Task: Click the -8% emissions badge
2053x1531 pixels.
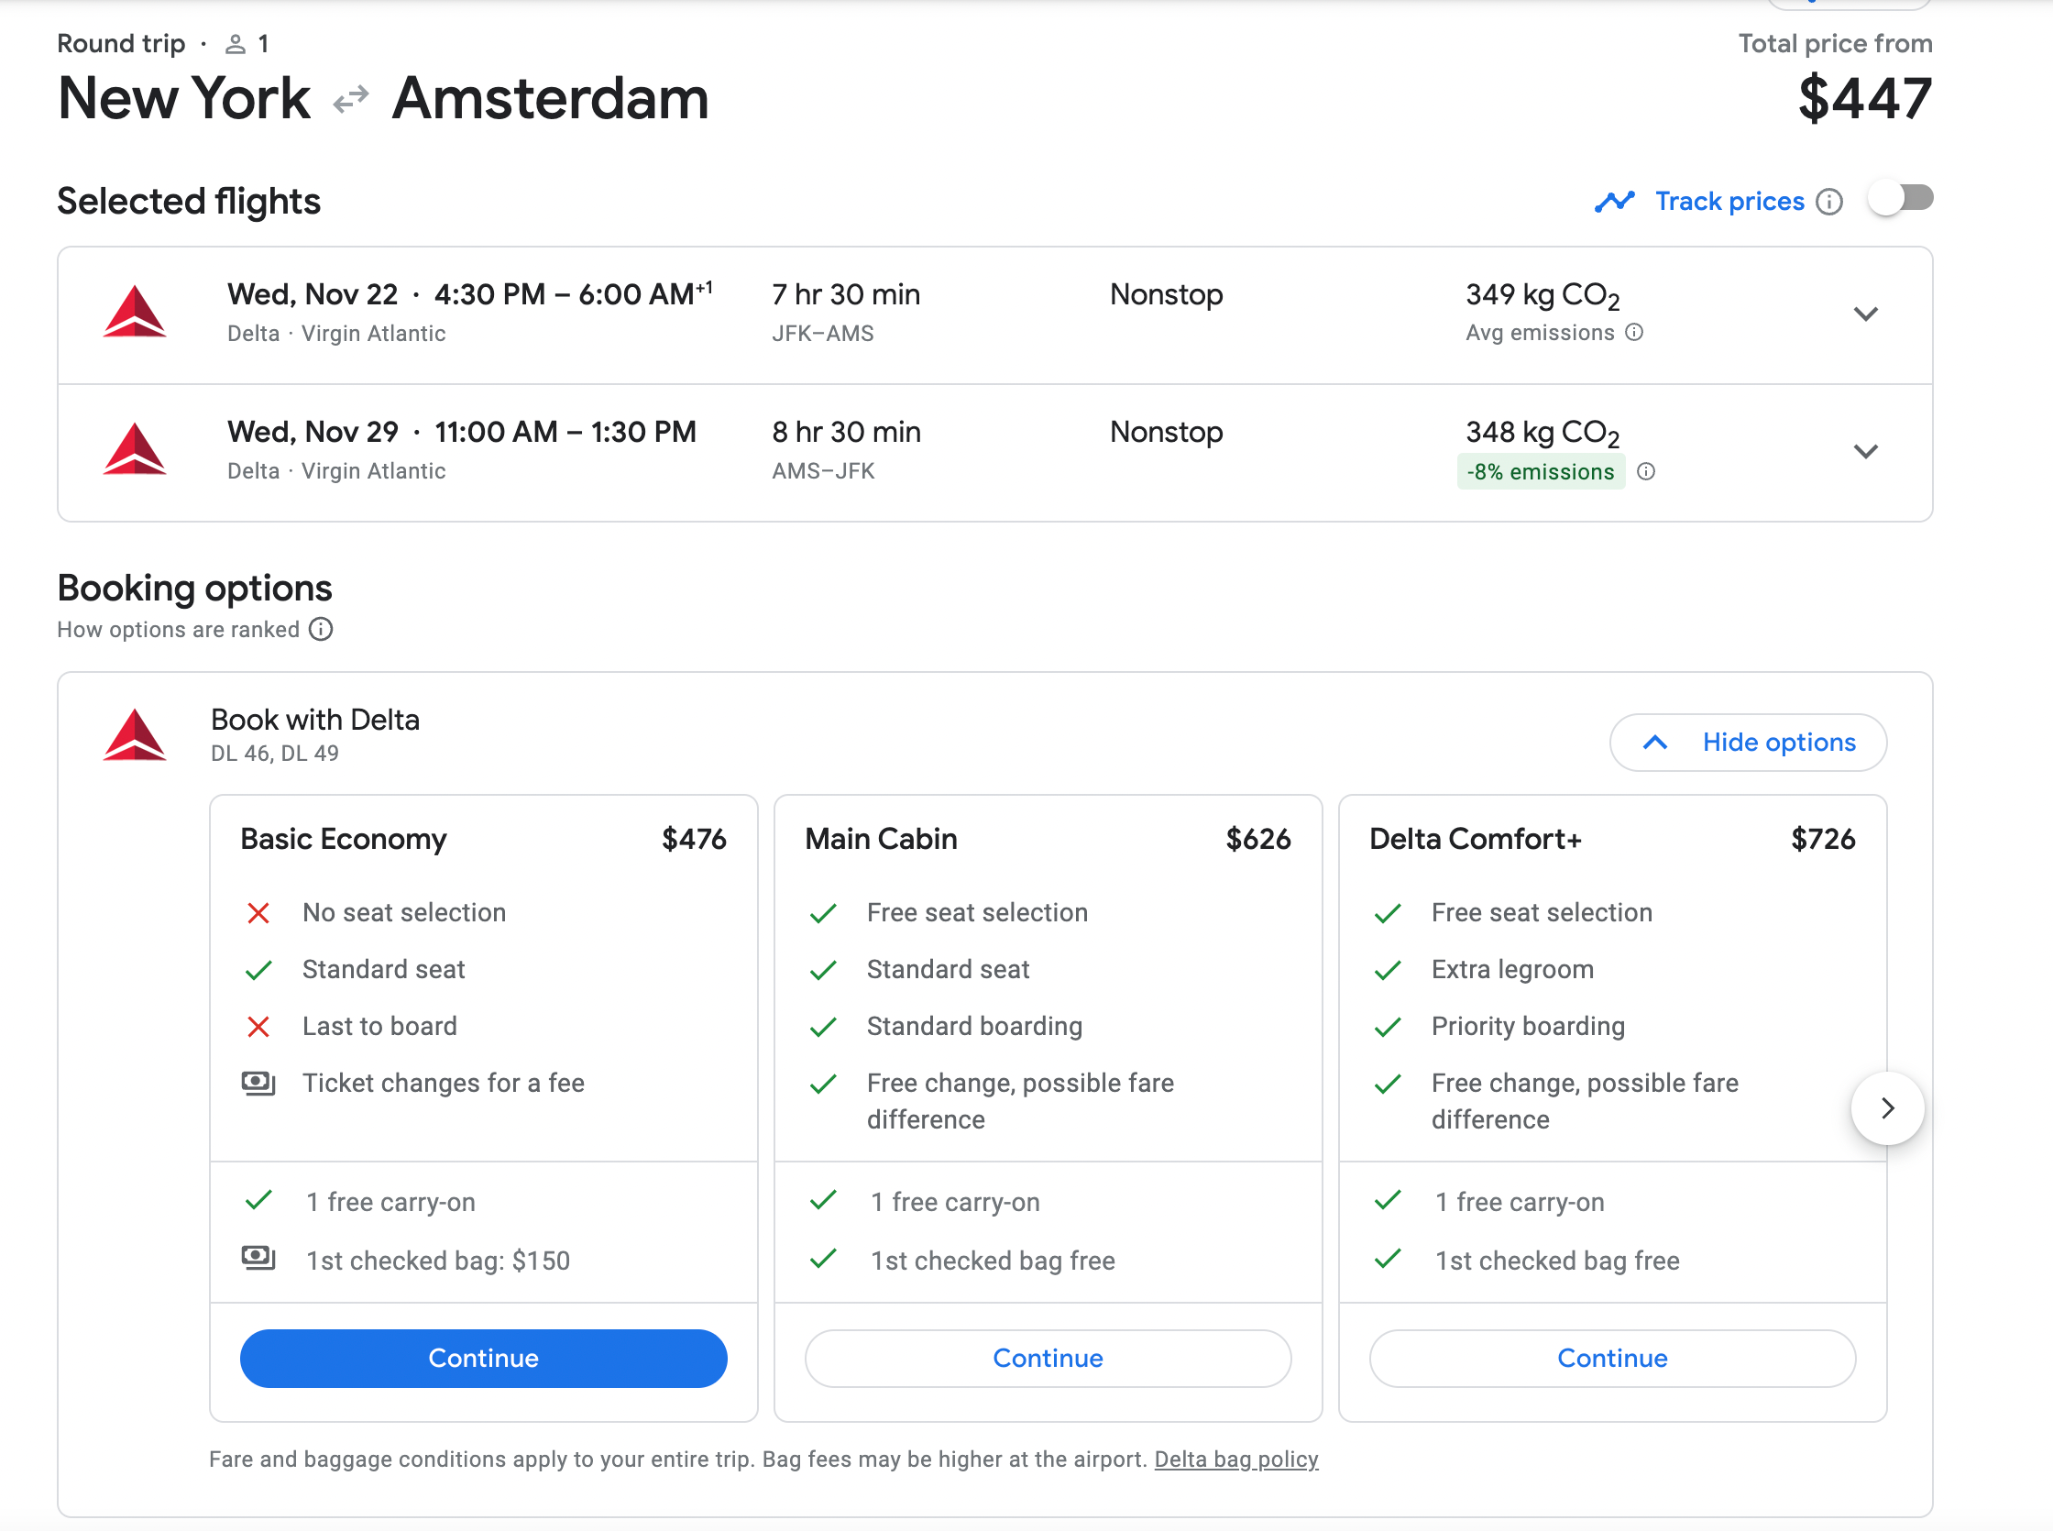Action: [1540, 472]
